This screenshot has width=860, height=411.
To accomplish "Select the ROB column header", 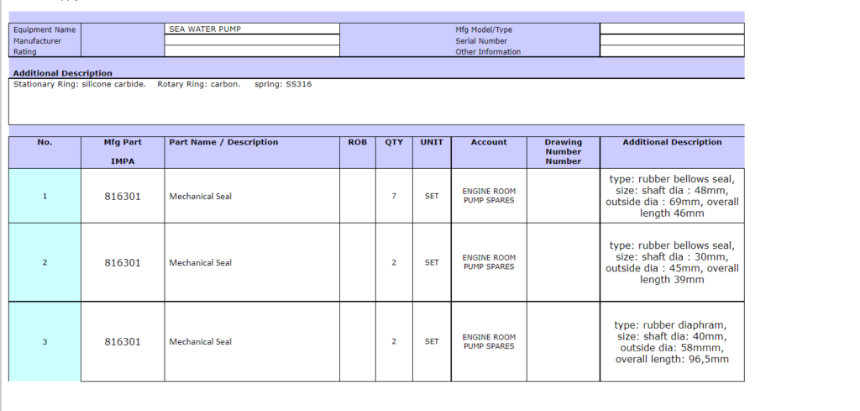I will tap(357, 142).
